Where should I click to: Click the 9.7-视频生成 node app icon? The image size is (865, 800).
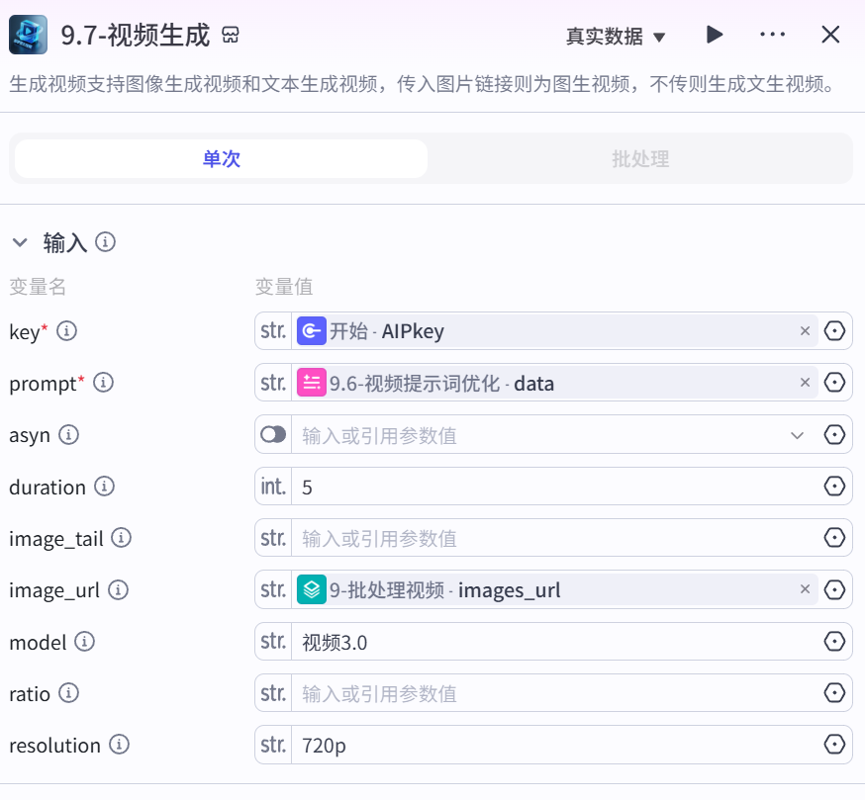28,36
